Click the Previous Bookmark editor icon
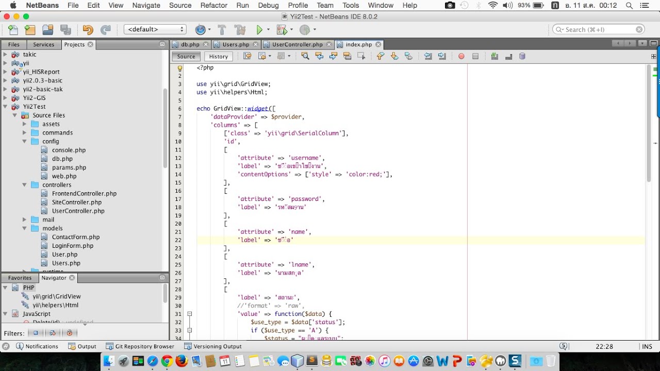Image resolution: width=660 pixels, height=371 pixels. pyautogui.click(x=381, y=56)
